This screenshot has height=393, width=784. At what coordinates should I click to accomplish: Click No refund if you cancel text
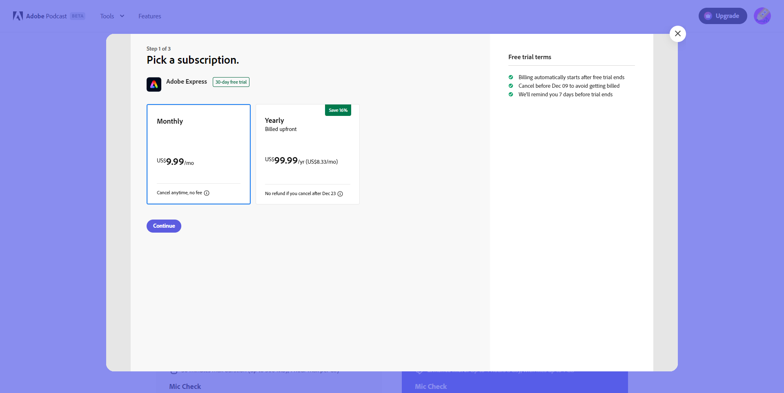pyautogui.click(x=300, y=194)
